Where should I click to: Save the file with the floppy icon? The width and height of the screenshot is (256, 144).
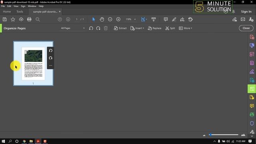(x=5, y=20)
